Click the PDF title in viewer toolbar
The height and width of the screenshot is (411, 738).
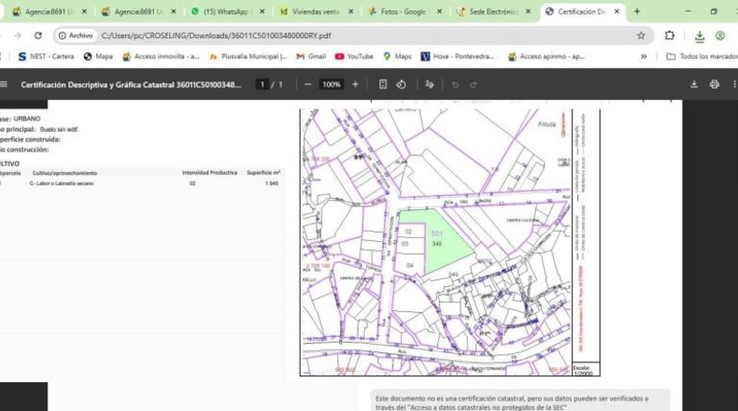tap(131, 85)
